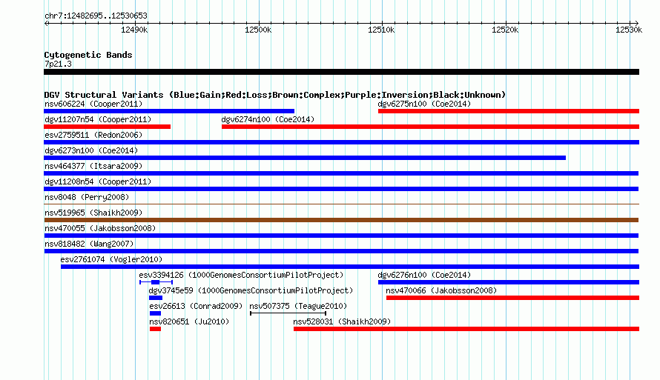Click the dgv6274n100 (Coe2014) label
660x380 pixels.
[268, 119]
